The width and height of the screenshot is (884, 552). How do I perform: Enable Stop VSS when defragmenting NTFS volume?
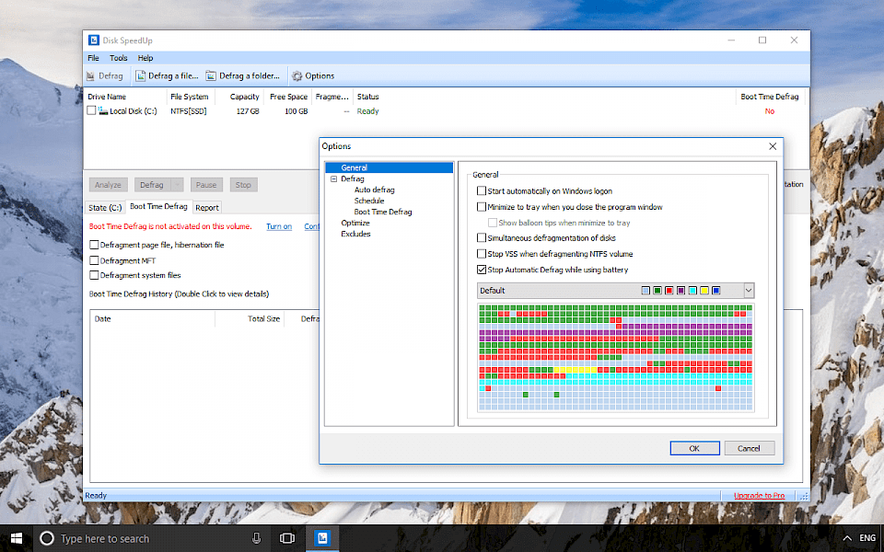coord(482,254)
